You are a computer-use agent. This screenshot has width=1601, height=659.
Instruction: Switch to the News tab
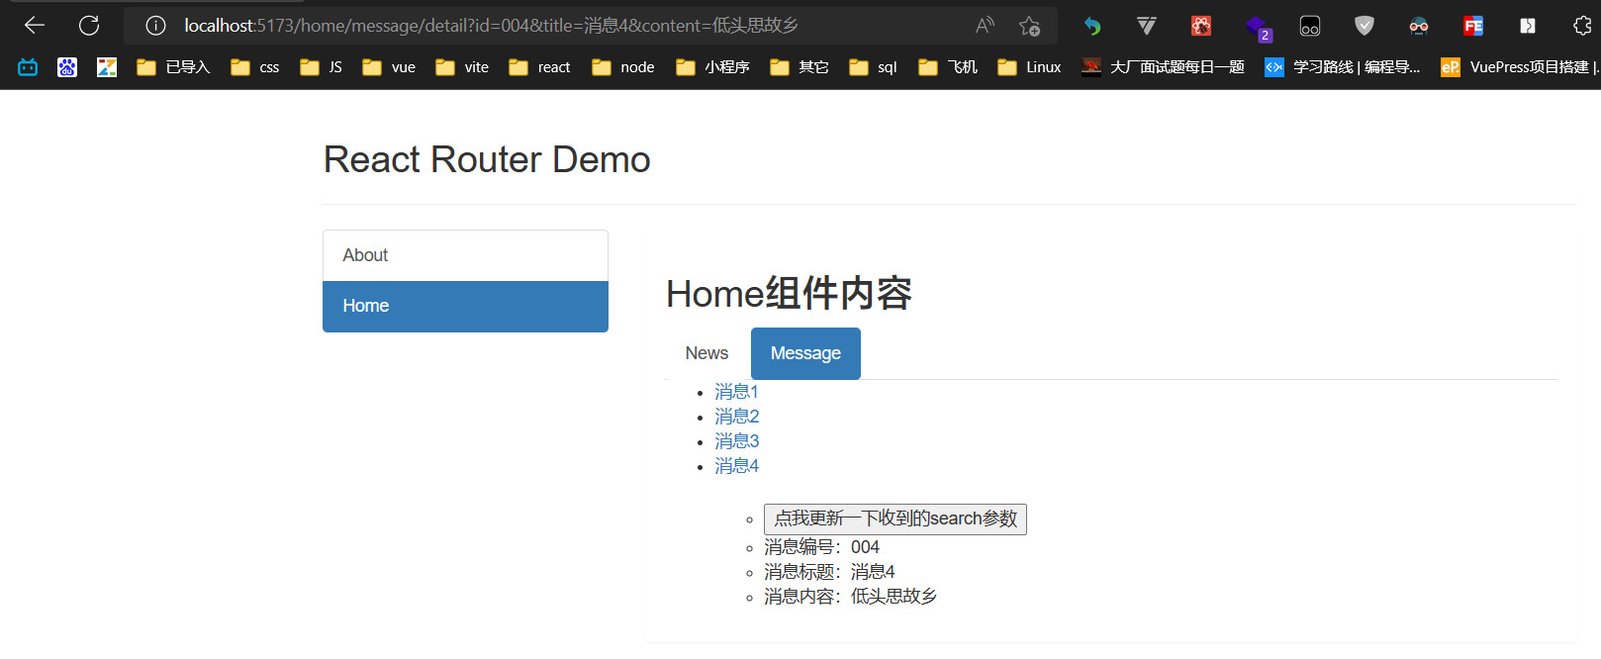tap(706, 353)
